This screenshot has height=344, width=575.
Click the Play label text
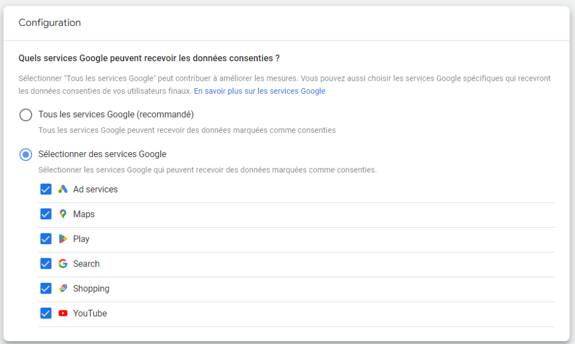click(x=81, y=239)
